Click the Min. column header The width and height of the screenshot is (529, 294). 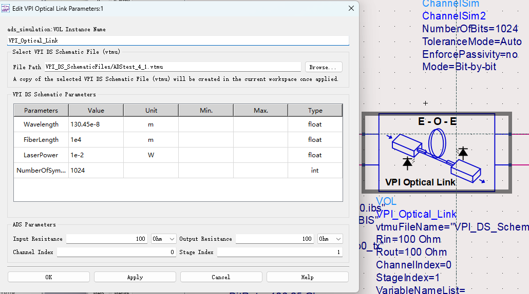point(206,110)
